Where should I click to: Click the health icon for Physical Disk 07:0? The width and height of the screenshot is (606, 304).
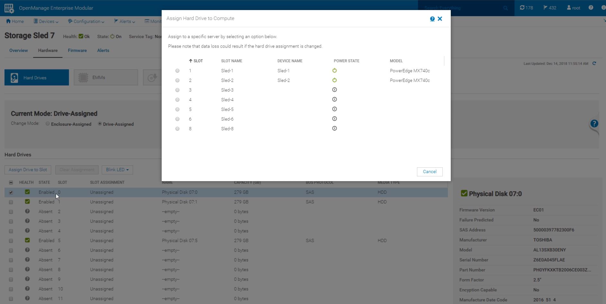[27, 192]
